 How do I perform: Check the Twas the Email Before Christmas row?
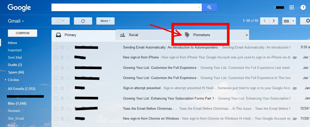pos(56,108)
